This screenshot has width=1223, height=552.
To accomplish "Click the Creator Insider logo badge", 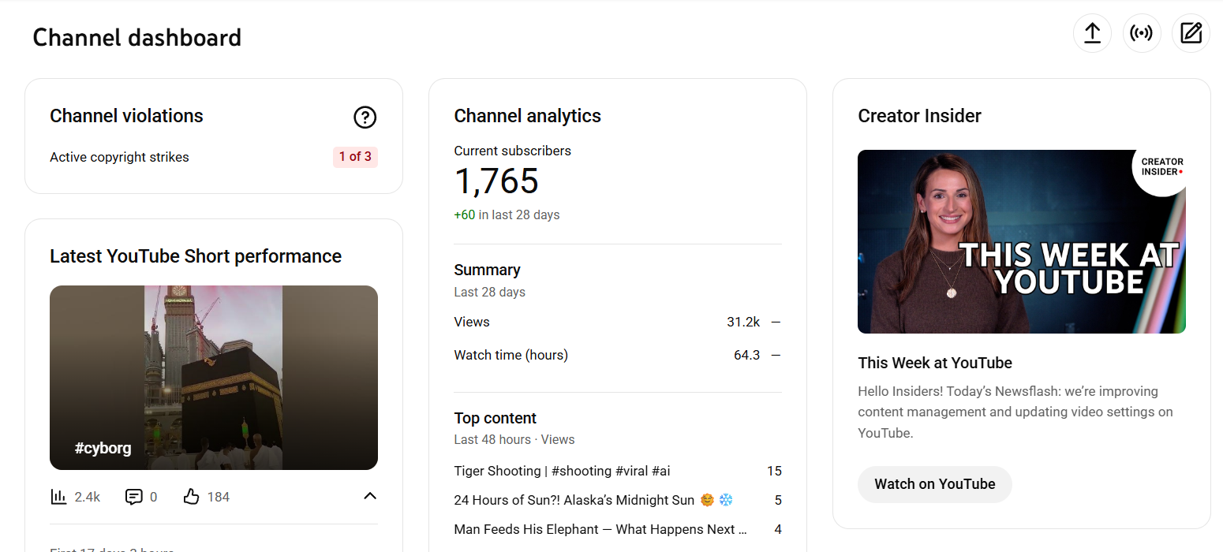I will 1161,167.
